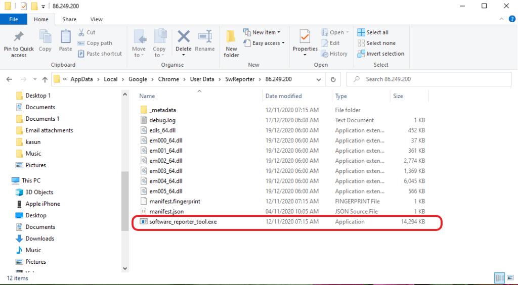Open kasun folder in navigation pane
518x285 pixels.
tap(33, 142)
